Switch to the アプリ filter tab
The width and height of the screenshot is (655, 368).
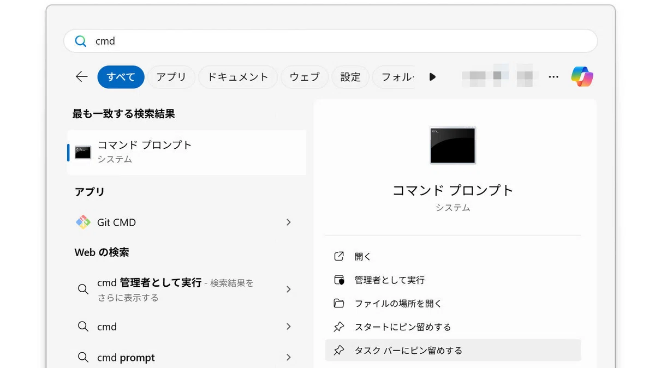click(x=171, y=77)
